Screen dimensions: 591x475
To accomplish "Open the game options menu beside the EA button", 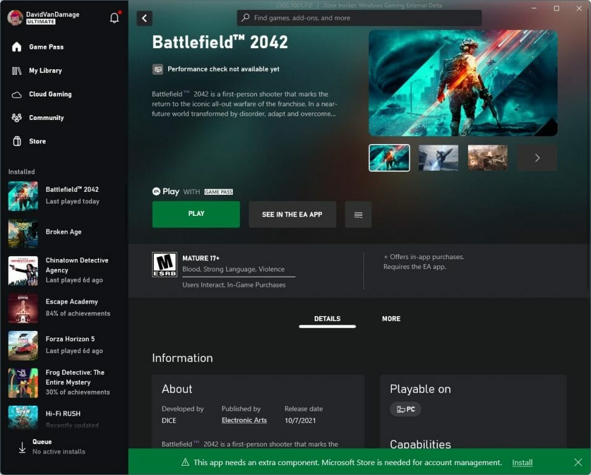I will click(x=358, y=213).
